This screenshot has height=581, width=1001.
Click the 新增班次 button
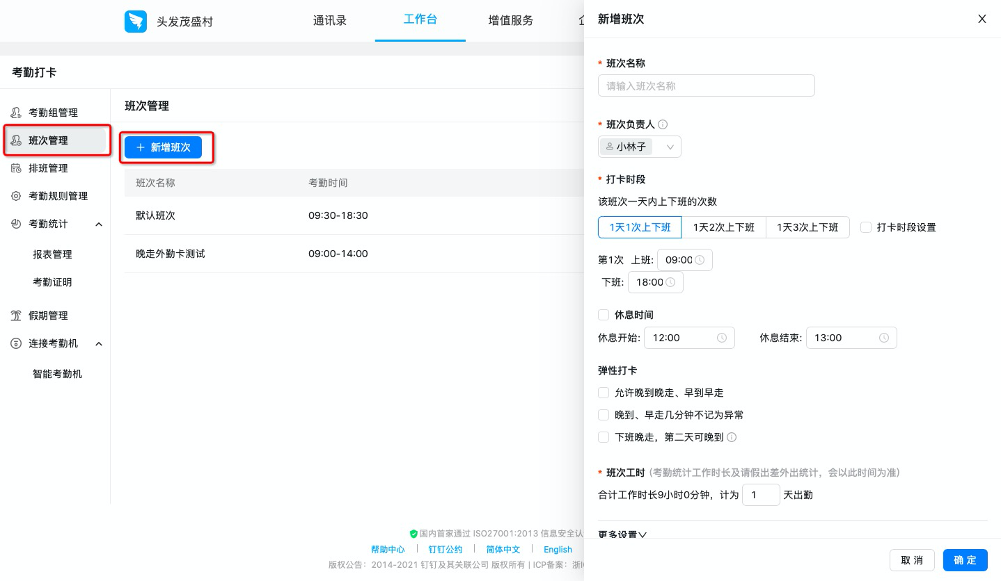click(162, 147)
